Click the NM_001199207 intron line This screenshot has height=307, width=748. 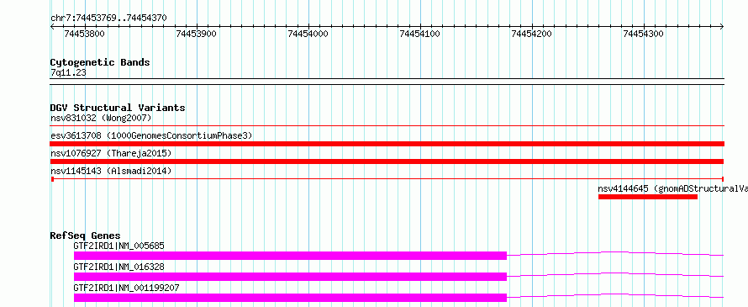point(615,295)
